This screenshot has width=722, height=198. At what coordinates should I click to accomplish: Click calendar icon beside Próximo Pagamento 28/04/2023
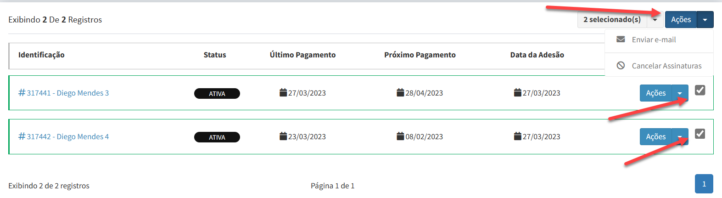point(400,93)
